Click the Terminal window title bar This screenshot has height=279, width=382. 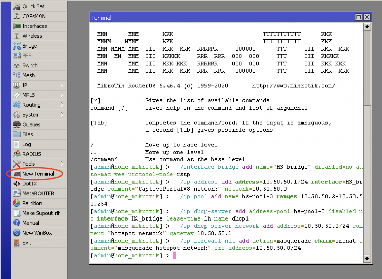tap(222, 17)
